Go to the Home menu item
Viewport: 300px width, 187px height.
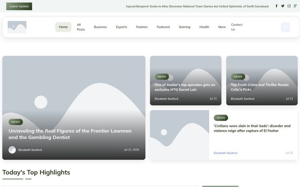[x=63, y=27]
